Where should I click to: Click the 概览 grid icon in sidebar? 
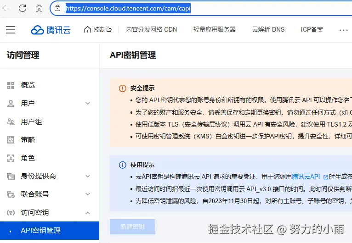[x=11, y=85]
